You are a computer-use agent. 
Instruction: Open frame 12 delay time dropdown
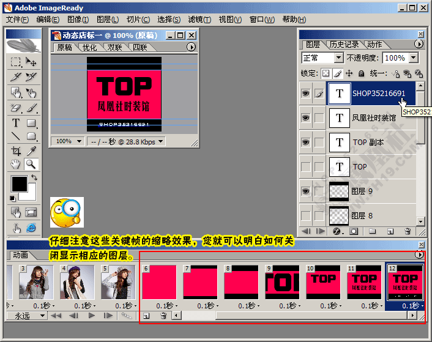pyautogui.click(x=422, y=306)
